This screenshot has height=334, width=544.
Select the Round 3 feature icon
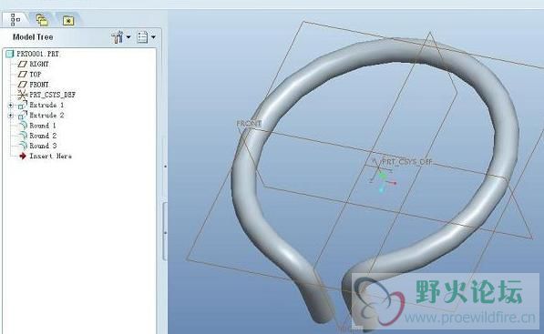[x=23, y=146]
